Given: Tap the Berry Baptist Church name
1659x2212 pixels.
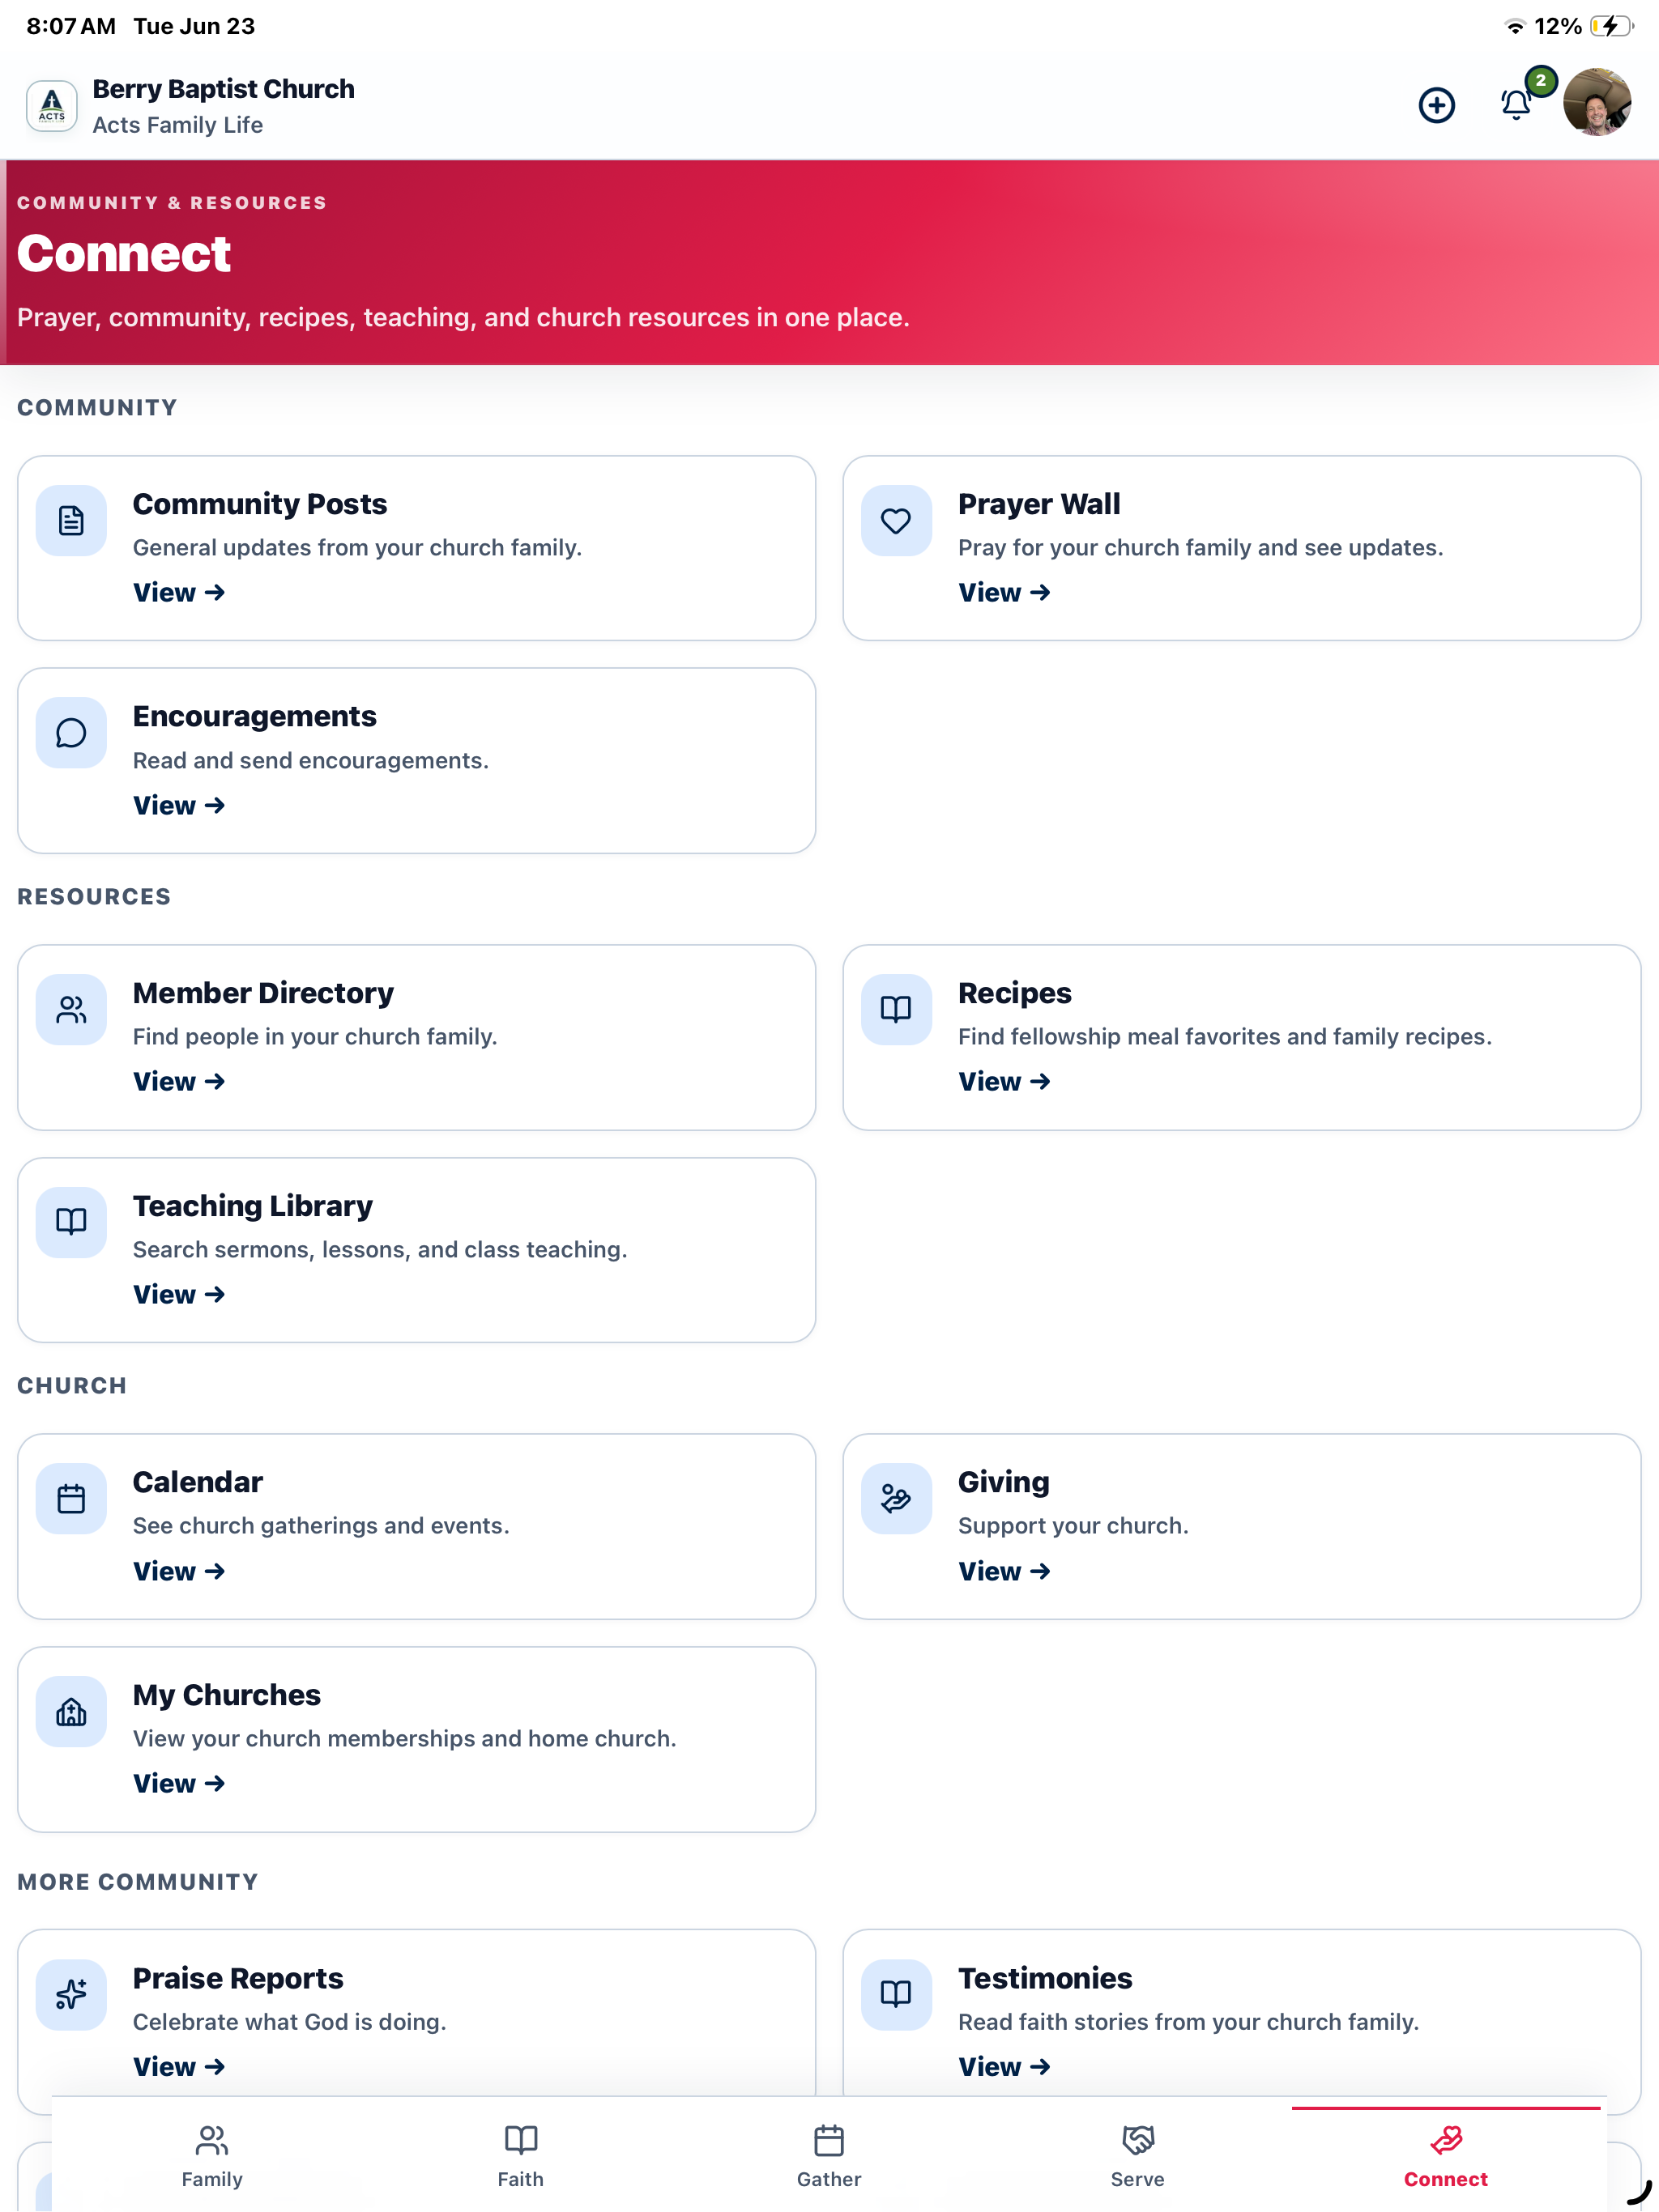Looking at the screenshot, I should pyautogui.click(x=223, y=89).
